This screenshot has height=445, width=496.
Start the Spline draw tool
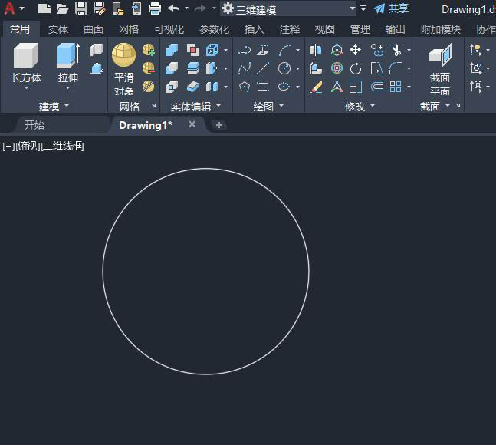click(x=245, y=68)
